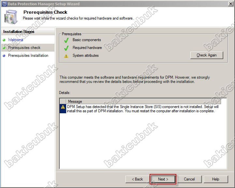Click the Next > button
Viewport: 235px width, 188px height.
click(x=163, y=179)
